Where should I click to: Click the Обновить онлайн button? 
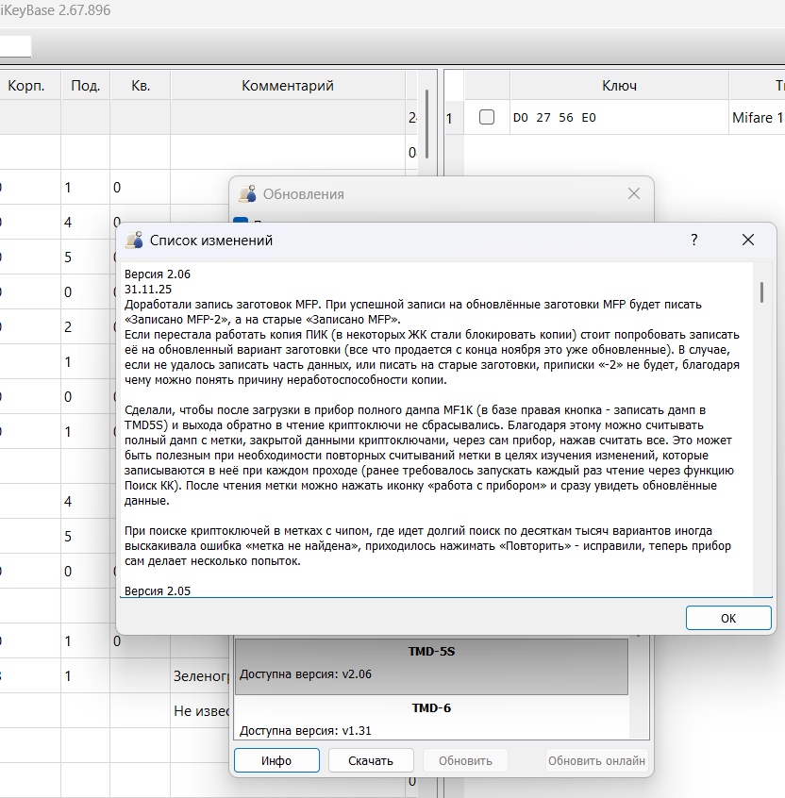click(596, 760)
